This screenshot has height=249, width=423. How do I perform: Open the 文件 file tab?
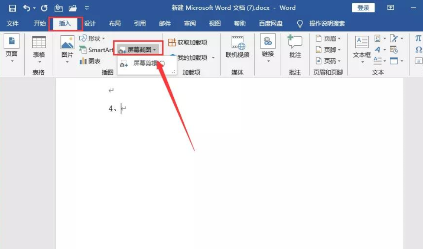point(13,23)
